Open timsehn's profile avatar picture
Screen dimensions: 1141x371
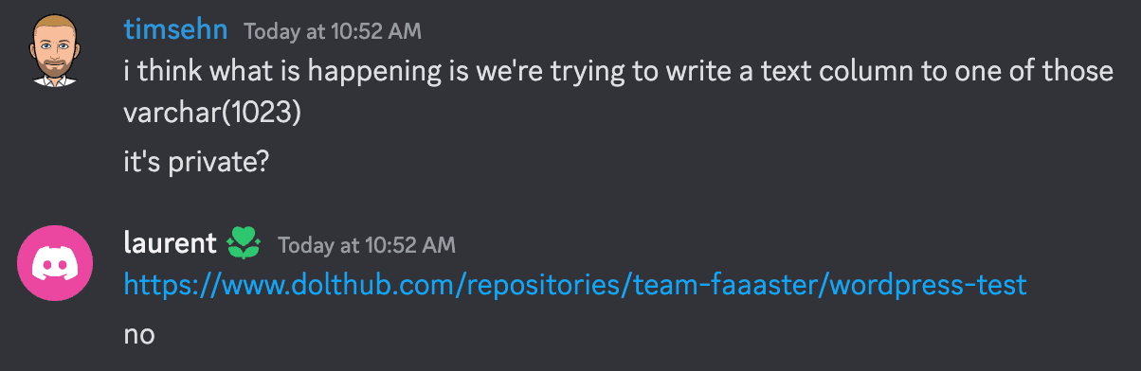(55, 52)
